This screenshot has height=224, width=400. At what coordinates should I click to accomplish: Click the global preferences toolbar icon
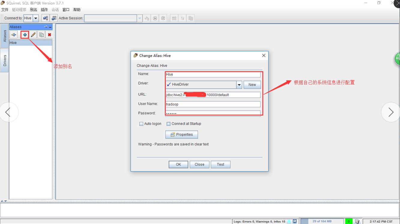click(x=45, y=18)
